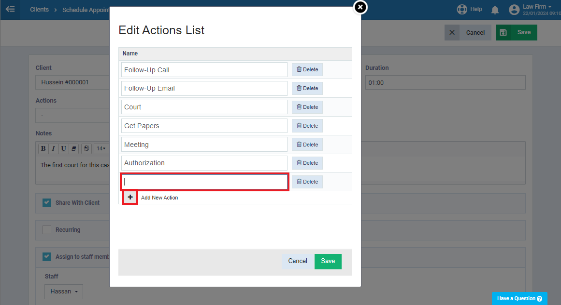Uncheck Assign to staff member checkbox

coord(47,256)
